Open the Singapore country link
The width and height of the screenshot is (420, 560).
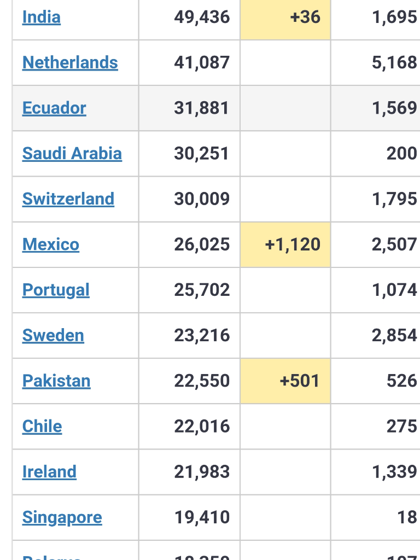point(62,517)
